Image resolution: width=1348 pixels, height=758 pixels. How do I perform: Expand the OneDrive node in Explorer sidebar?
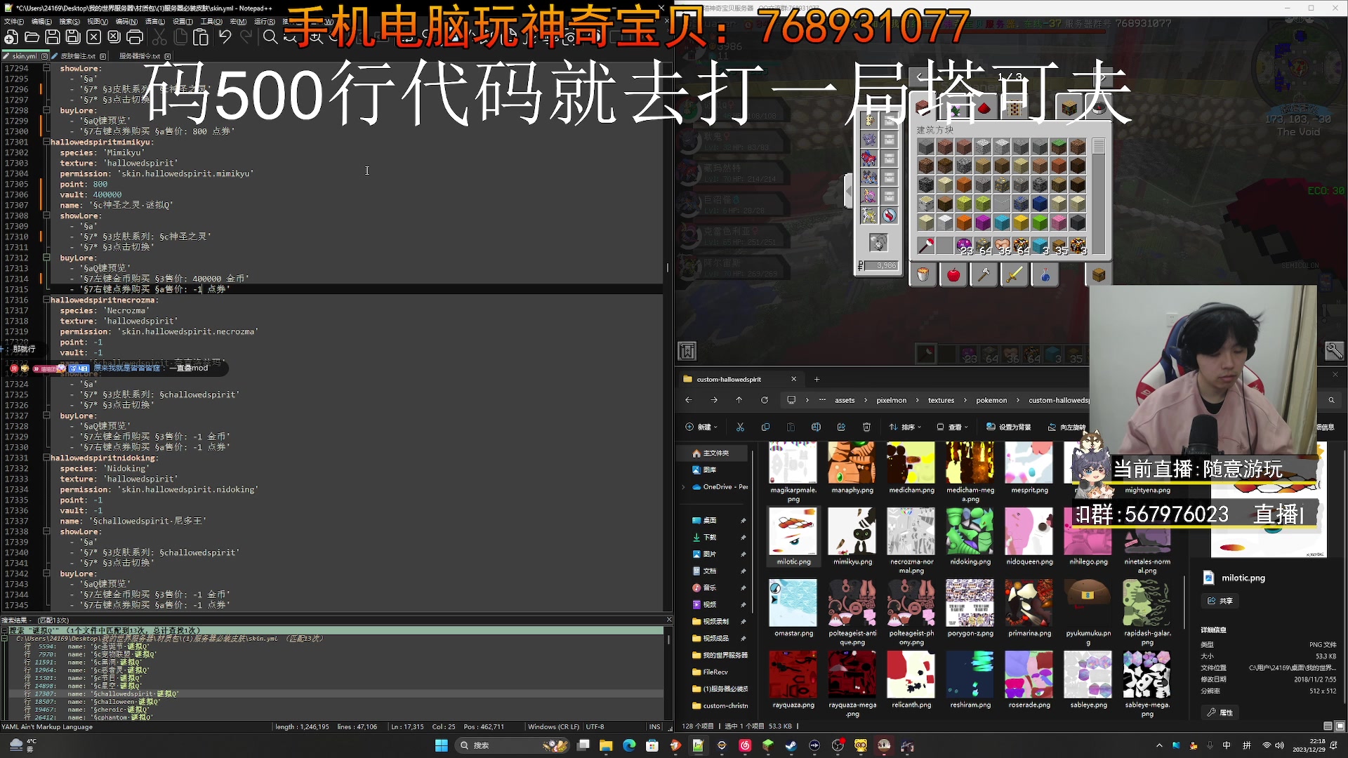[x=683, y=486]
